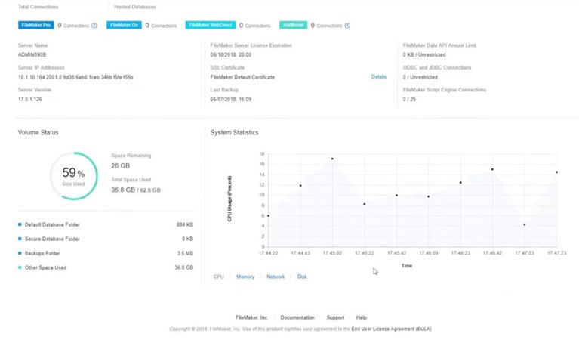Click the CPU data point at 17:45:02
This screenshot has width=579, height=343.
click(x=332, y=159)
